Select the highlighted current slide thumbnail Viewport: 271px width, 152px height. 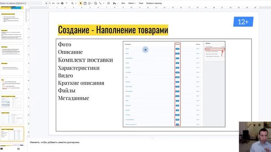[x=12, y=134]
